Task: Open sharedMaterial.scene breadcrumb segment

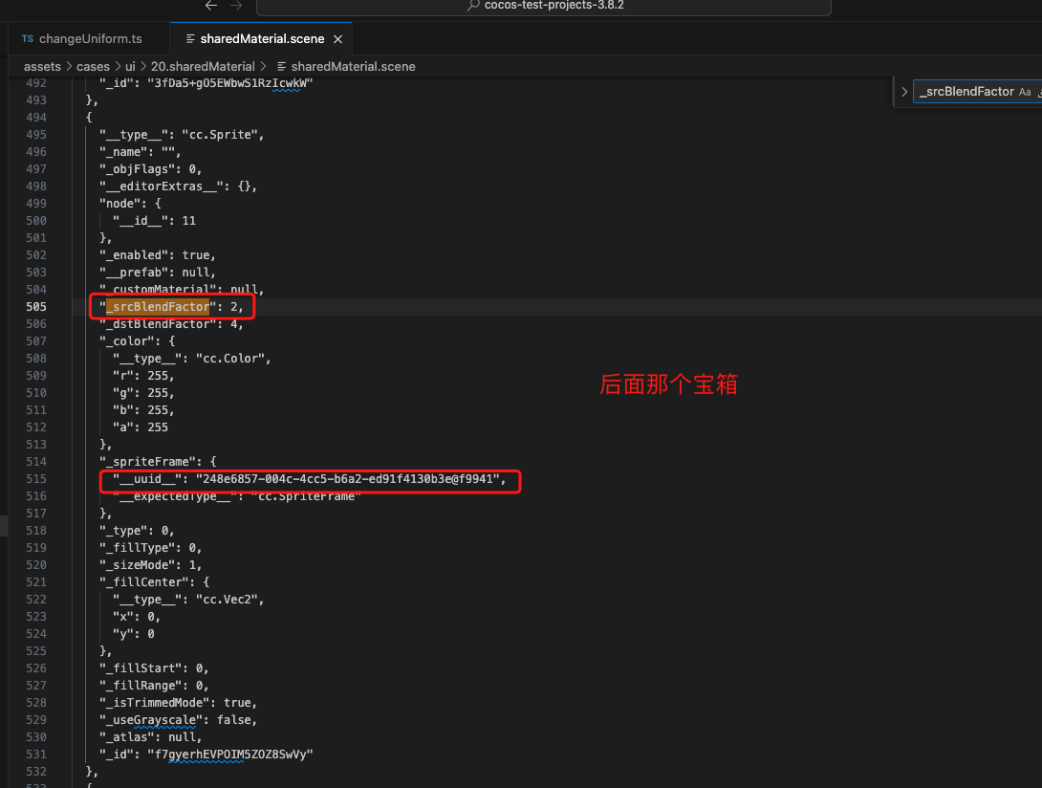Action: (x=353, y=67)
